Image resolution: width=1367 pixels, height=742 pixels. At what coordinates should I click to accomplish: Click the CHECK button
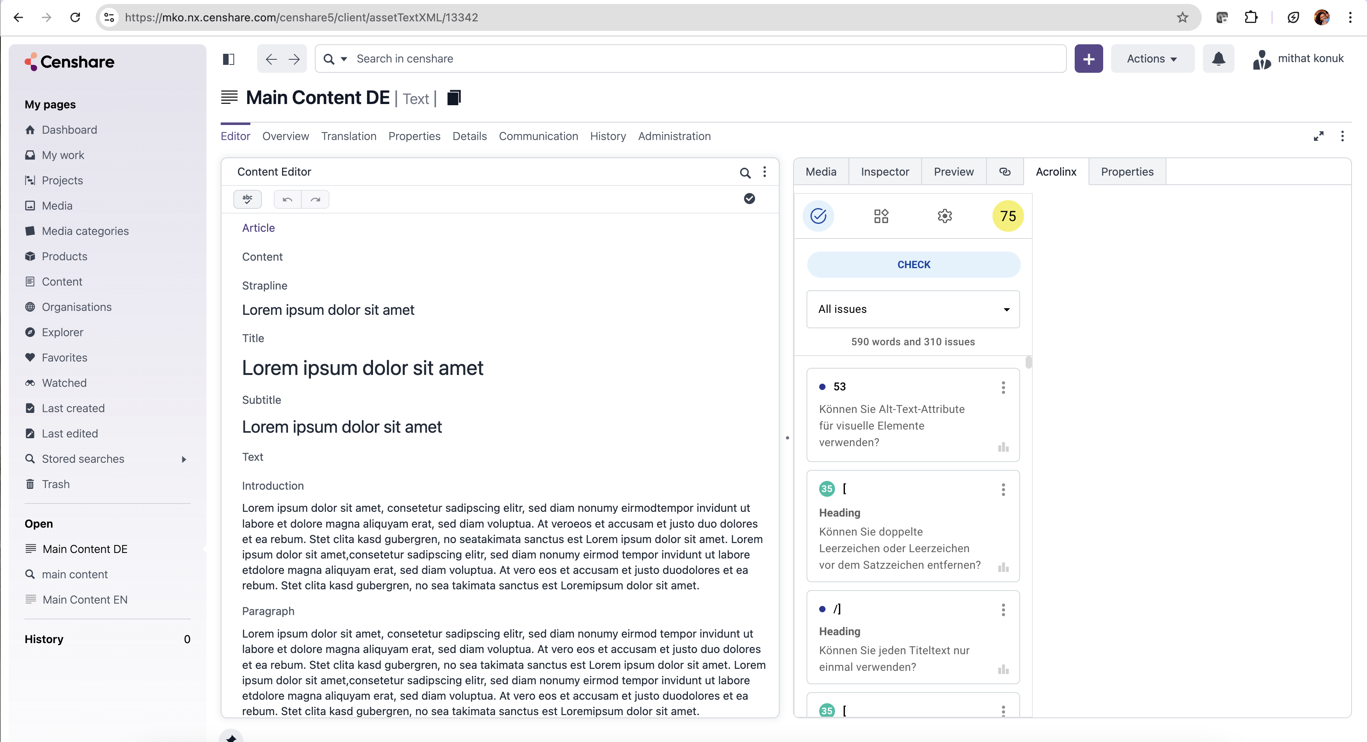913,264
